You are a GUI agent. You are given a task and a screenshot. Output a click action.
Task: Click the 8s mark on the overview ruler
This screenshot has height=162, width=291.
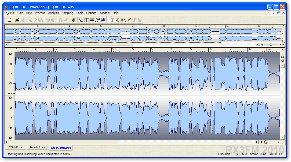(132, 26)
